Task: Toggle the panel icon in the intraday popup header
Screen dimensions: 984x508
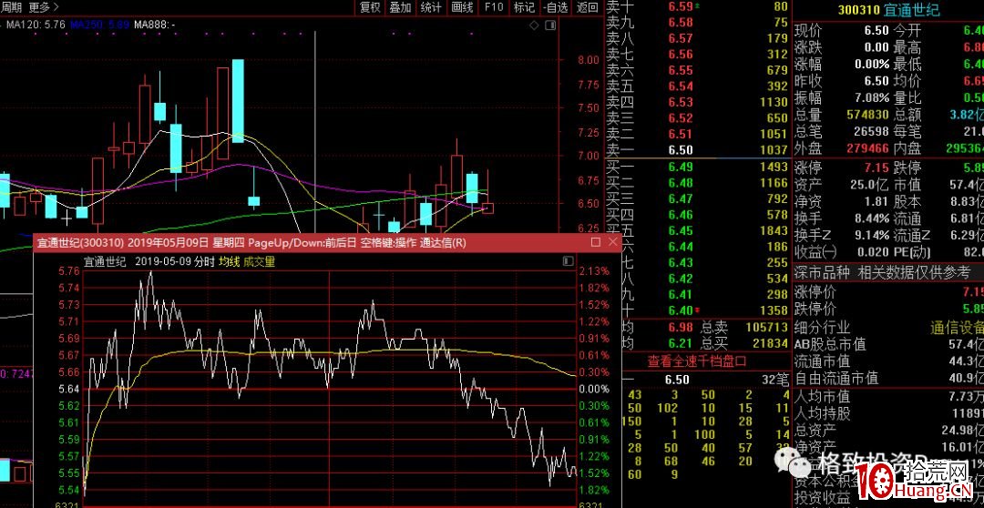Action: coord(569,261)
